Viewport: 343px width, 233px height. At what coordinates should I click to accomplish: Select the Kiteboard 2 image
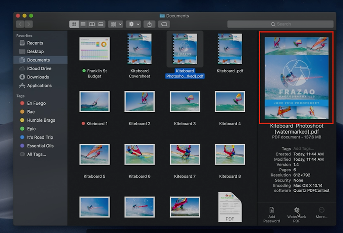coord(140,102)
